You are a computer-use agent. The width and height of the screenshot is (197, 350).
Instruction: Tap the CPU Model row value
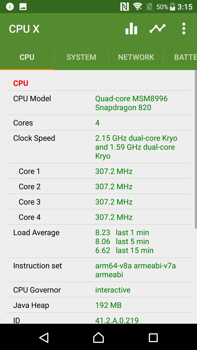coord(131,103)
